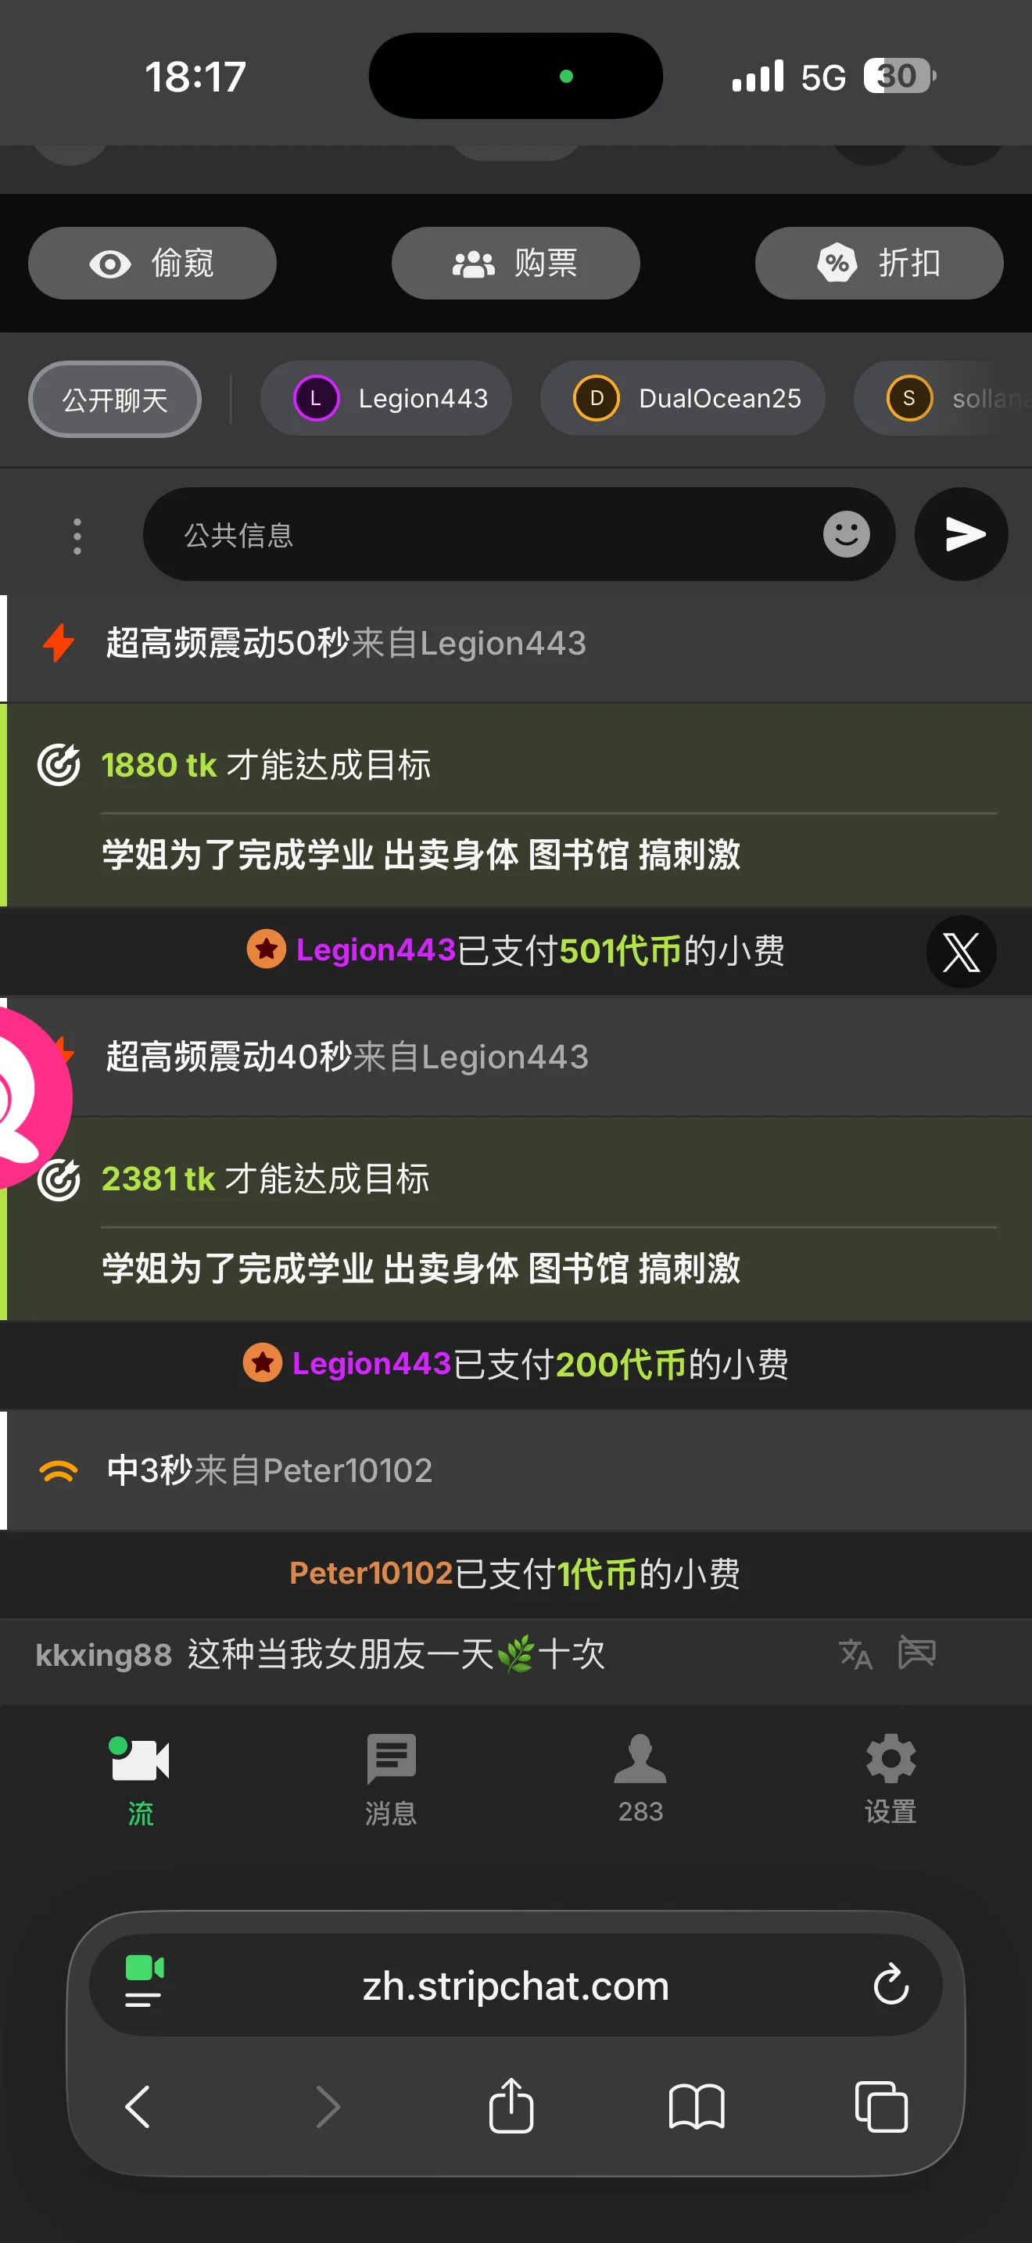Screen dimensions: 1032x2243
Task: Reload the page in Safari address bar
Action: point(891,1984)
